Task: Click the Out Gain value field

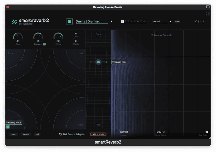Action: point(203,132)
